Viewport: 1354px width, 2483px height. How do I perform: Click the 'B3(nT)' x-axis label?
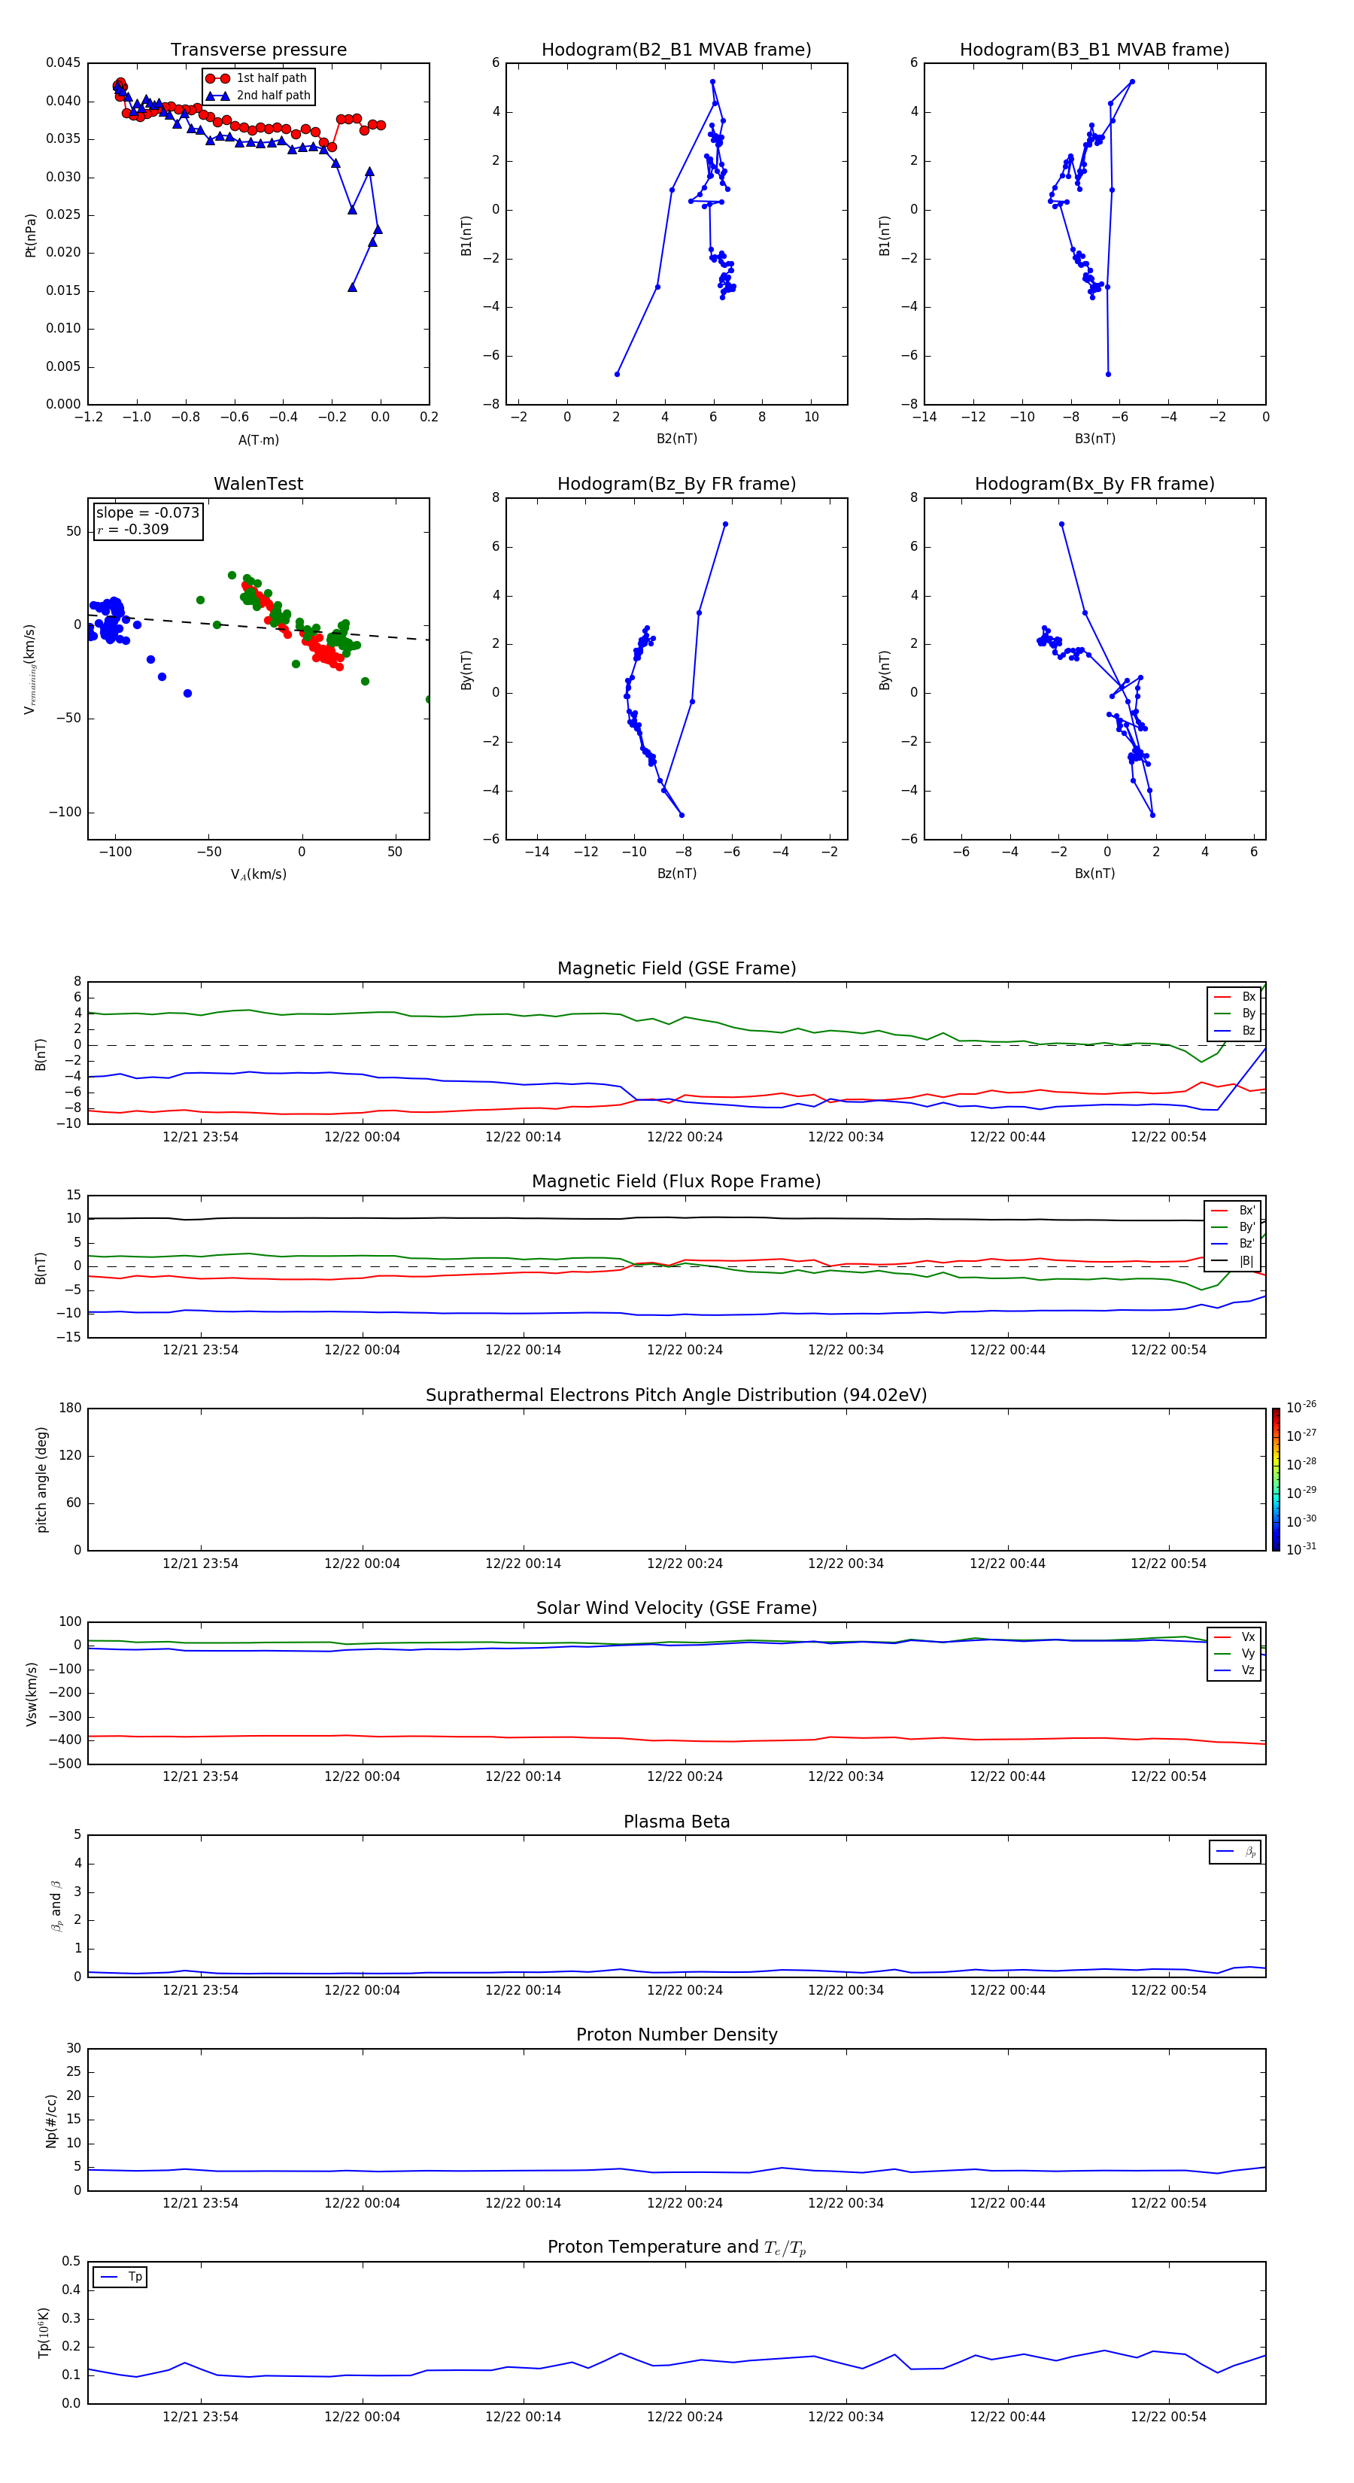point(1094,439)
